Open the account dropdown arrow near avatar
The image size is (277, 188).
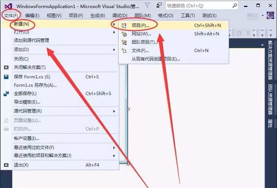(x=263, y=15)
